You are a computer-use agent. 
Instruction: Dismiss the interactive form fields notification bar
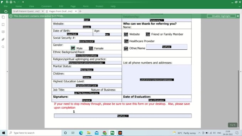[238, 16]
